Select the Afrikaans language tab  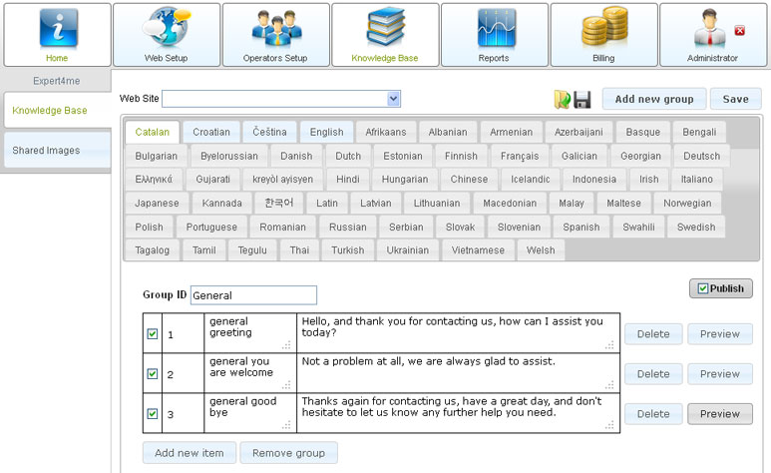(386, 132)
